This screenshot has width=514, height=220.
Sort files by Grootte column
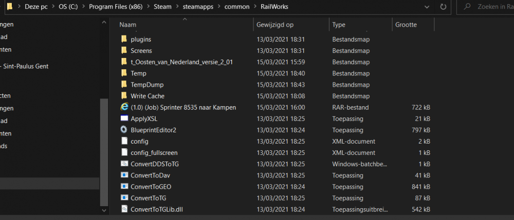coord(406,25)
